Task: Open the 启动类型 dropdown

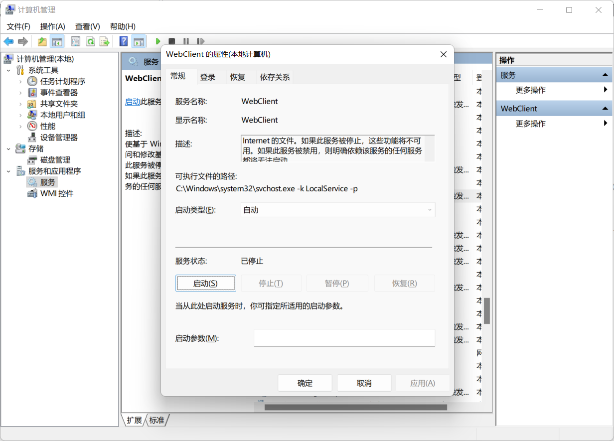Action: tap(338, 210)
